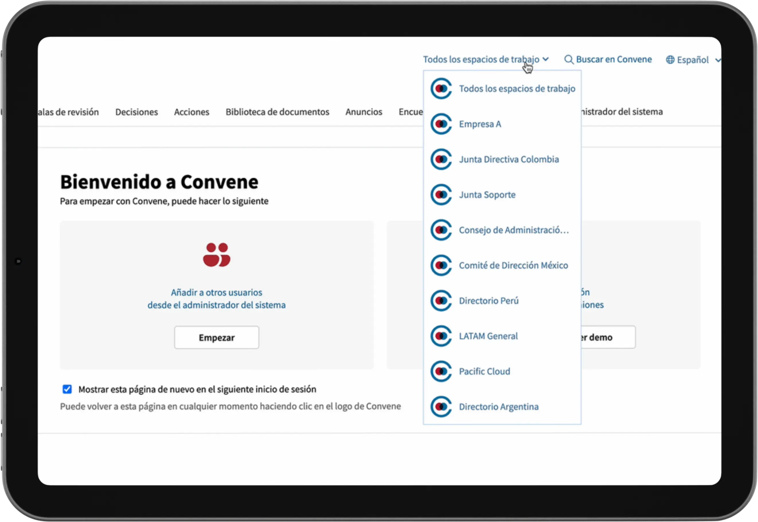Go to Biblioteca de documentos tab
Screen dimensions: 758x522
point(277,112)
